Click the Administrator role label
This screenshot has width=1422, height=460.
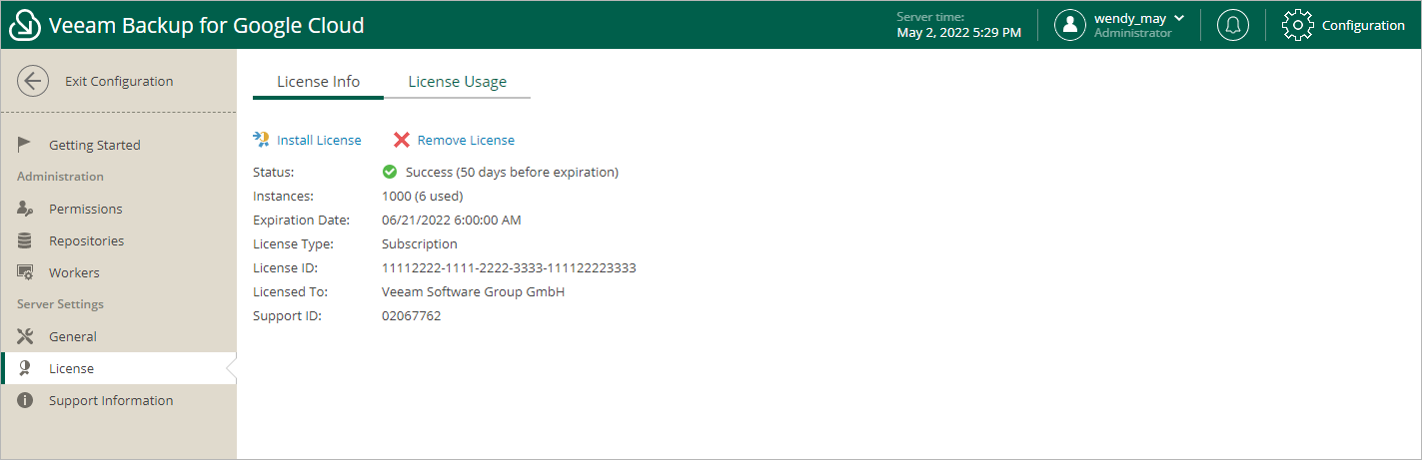coord(1133,33)
